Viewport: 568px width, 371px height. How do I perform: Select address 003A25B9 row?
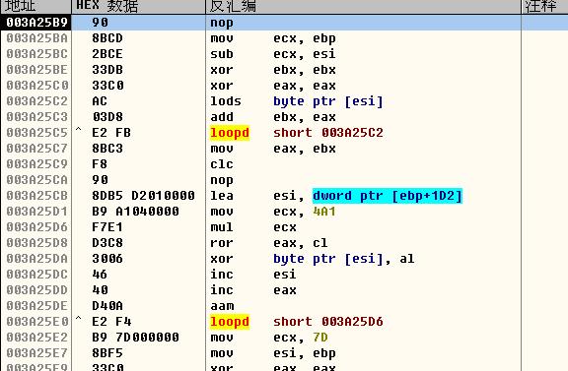[284, 23]
